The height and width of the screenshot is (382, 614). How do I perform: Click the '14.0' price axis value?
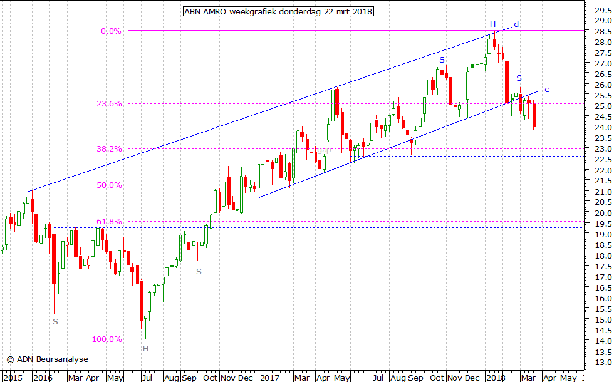pyautogui.click(x=603, y=341)
